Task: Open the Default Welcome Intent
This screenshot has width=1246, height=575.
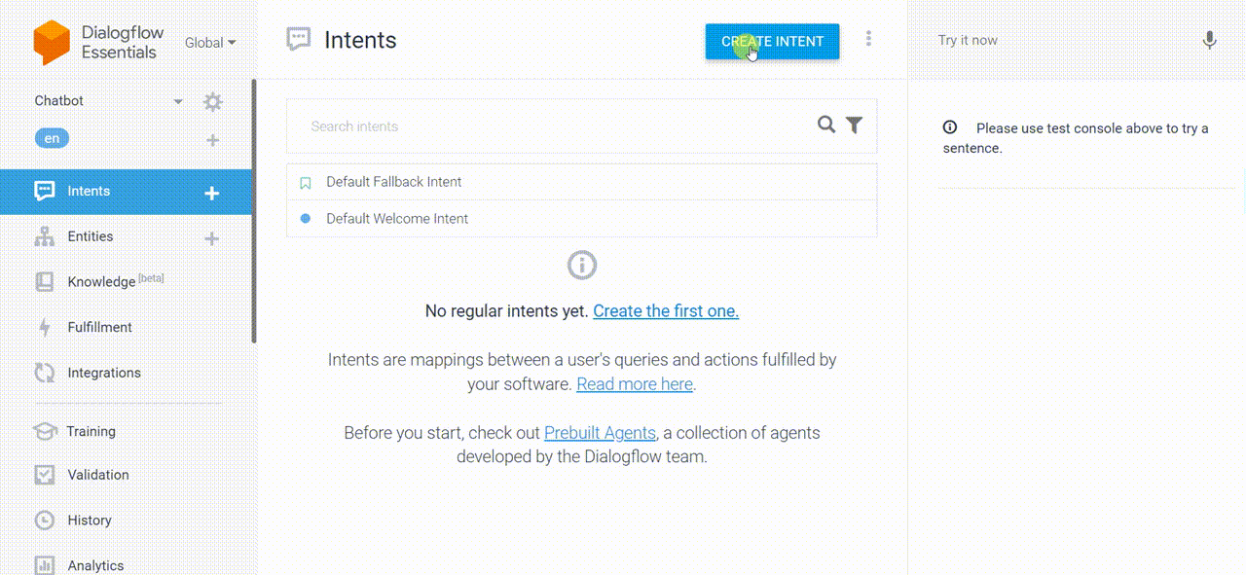Action: point(581,219)
